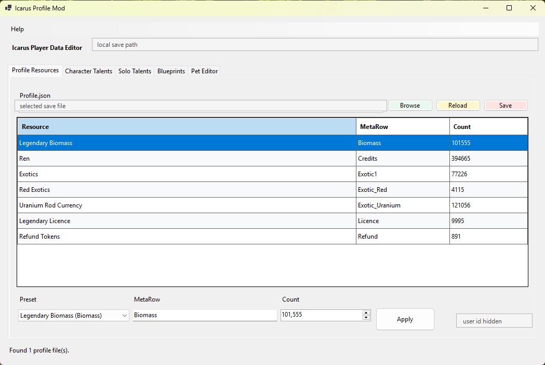Expand the Preset dropdown arrow
This screenshot has width=545, height=365.
click(125, 316)
